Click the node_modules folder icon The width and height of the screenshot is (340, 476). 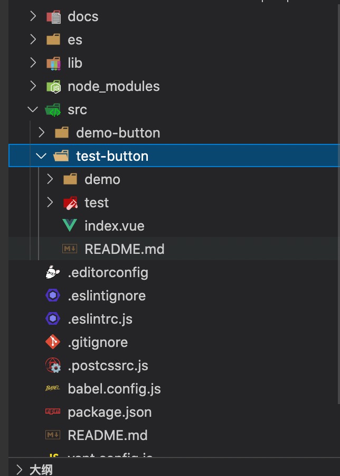[x=53, y=86]
